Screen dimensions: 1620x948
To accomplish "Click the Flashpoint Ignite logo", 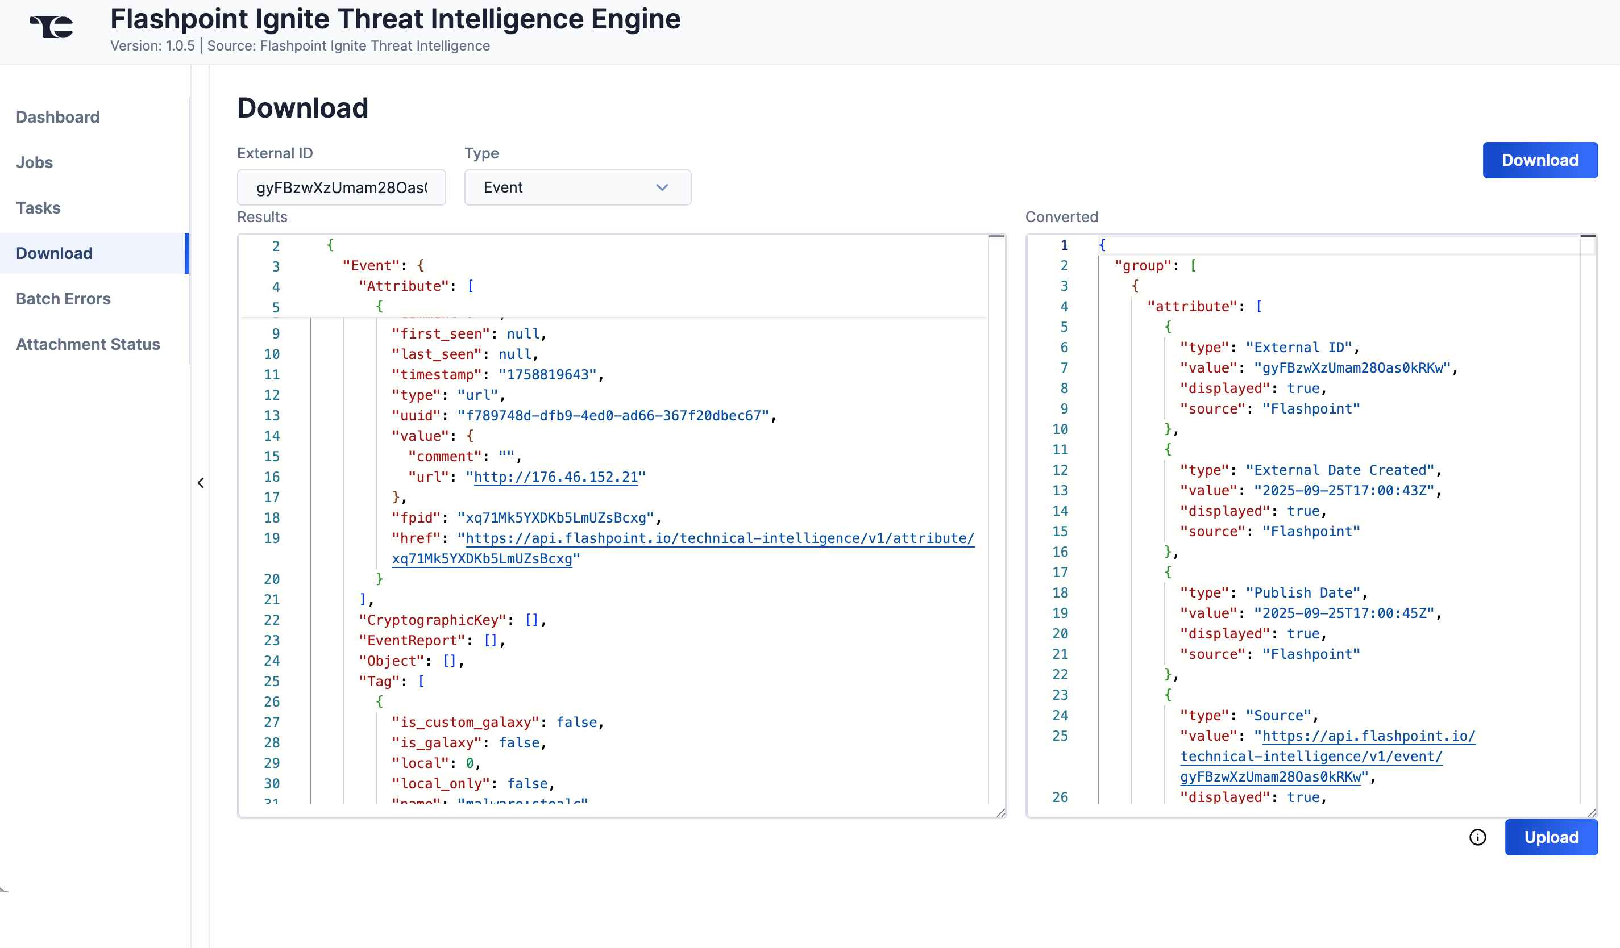I will [x=51, y=28].
